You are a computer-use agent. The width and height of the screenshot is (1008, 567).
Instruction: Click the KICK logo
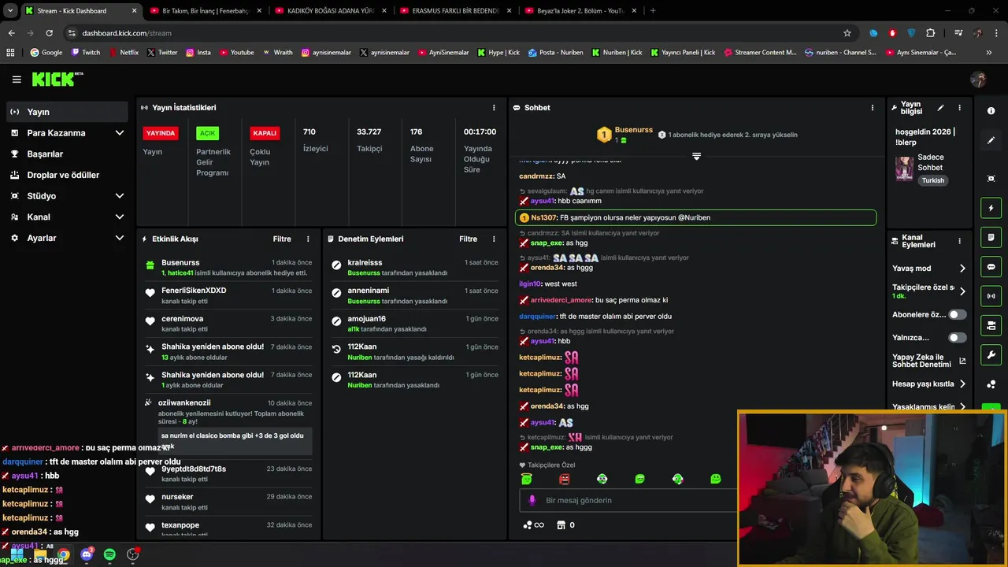coord(57,79)
